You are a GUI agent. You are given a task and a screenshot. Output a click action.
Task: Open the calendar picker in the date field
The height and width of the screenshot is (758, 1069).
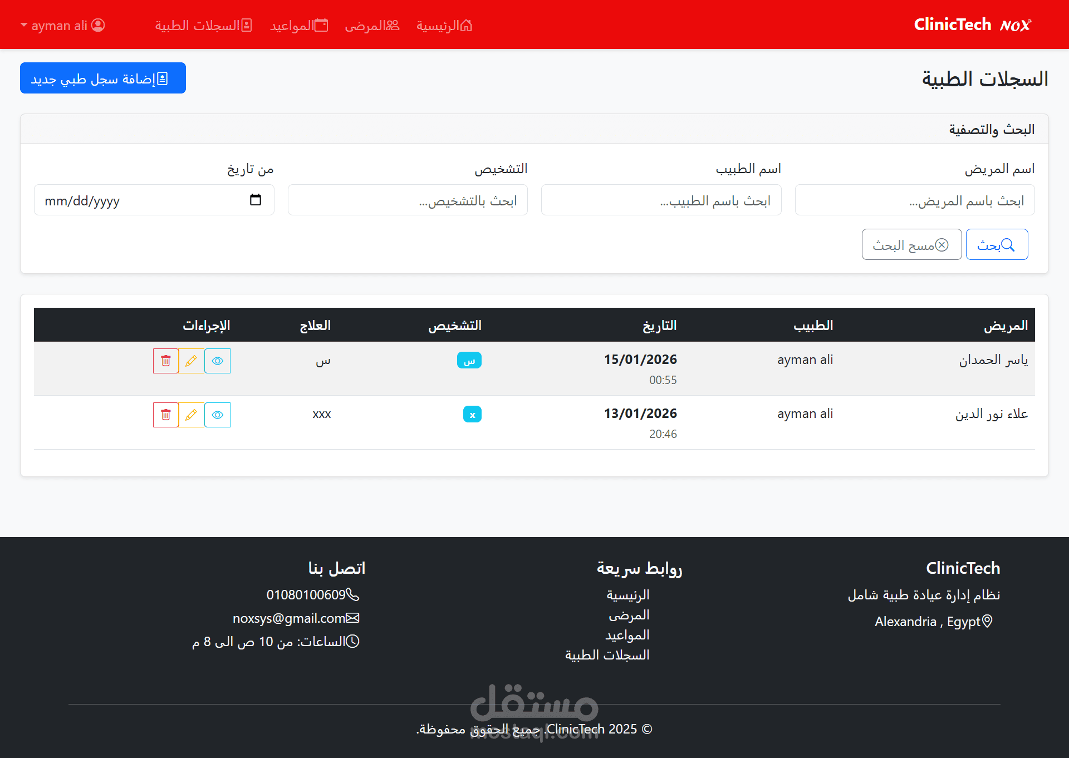point(256,200)
